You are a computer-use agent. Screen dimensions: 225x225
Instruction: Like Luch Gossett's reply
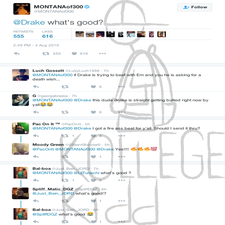[93, 87]
